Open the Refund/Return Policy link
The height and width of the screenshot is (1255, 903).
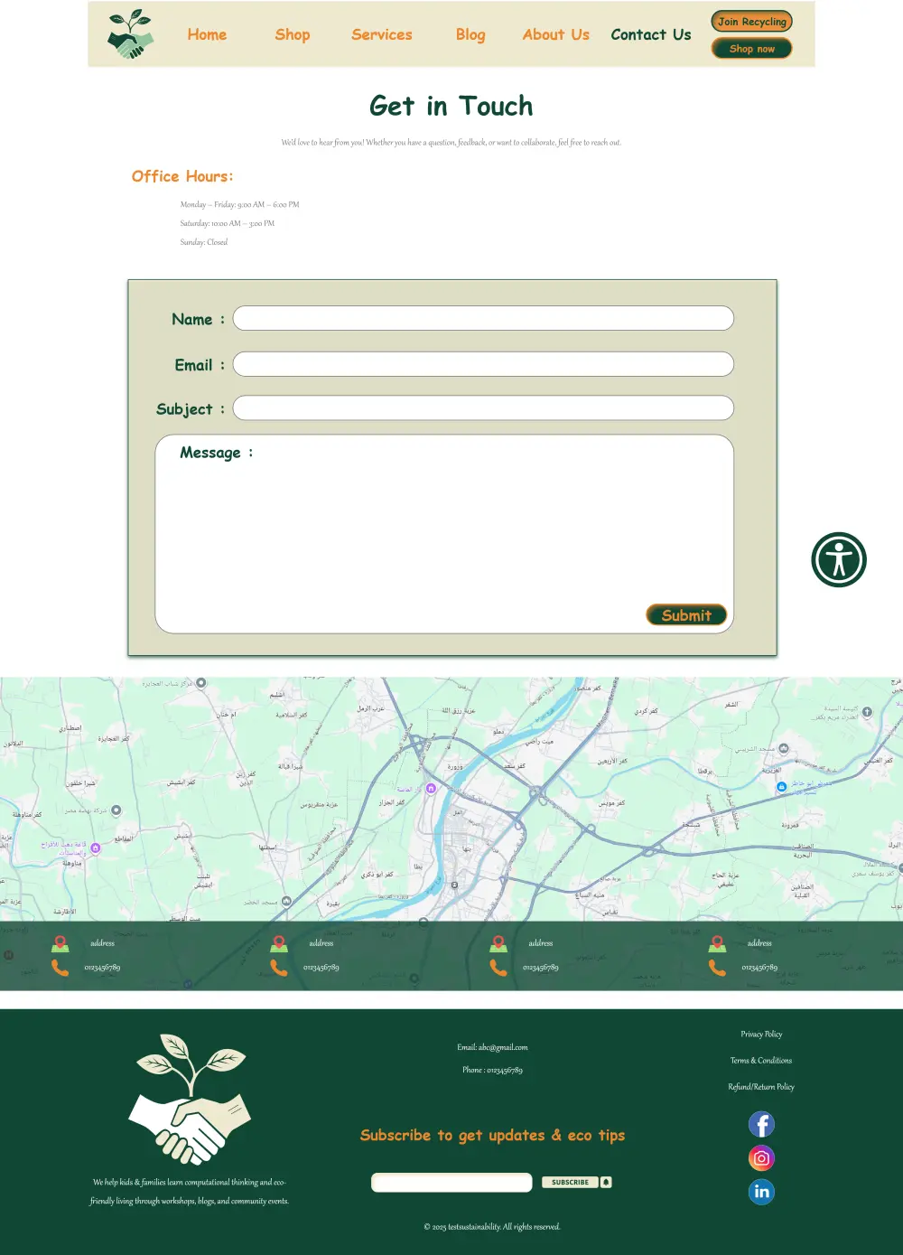761,1086
